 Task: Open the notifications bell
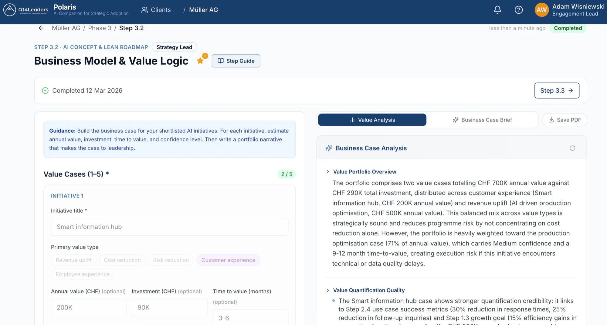[x=497, y=10]
